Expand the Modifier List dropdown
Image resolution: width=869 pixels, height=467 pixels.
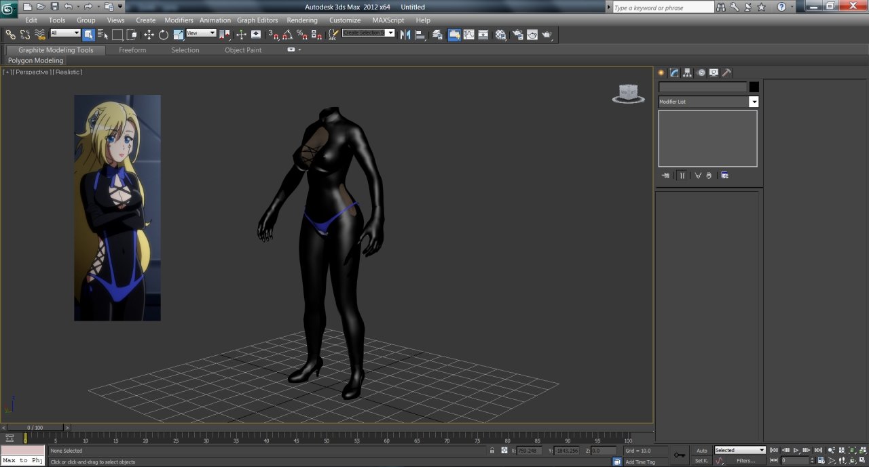pos(708,102)
